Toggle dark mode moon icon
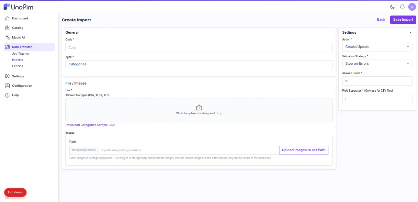The image size is (418, 202). point(392,7)
